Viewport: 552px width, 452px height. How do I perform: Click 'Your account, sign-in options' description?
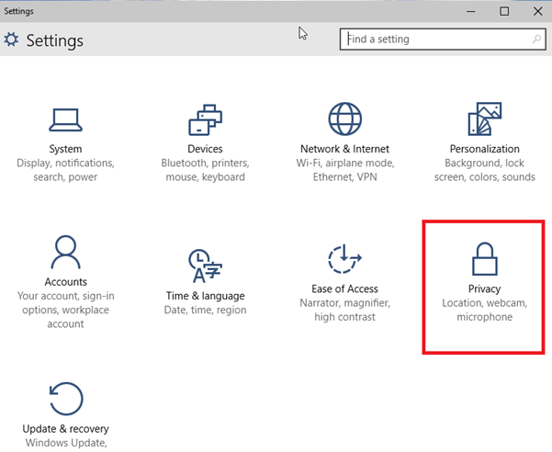pos(65,310)
